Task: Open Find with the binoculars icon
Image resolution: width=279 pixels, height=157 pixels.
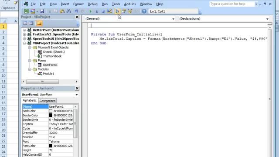Action: point(69,11)
